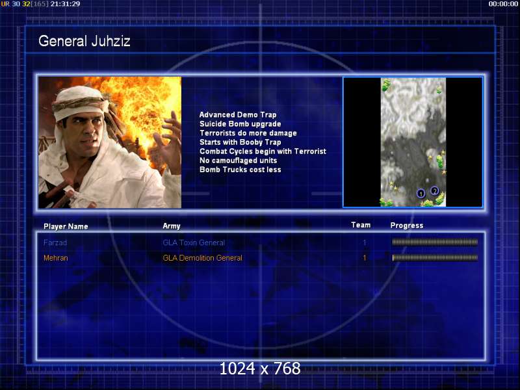Click GLA Toxin General army entry
This screenshot has width=520, height=390.
click(x=194, y=242)
